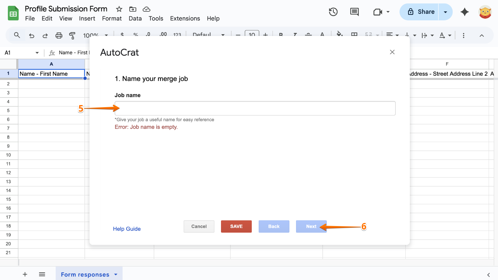
Task: Star the Profile Submission Form spreadsheet
Action: coord(119,9)
